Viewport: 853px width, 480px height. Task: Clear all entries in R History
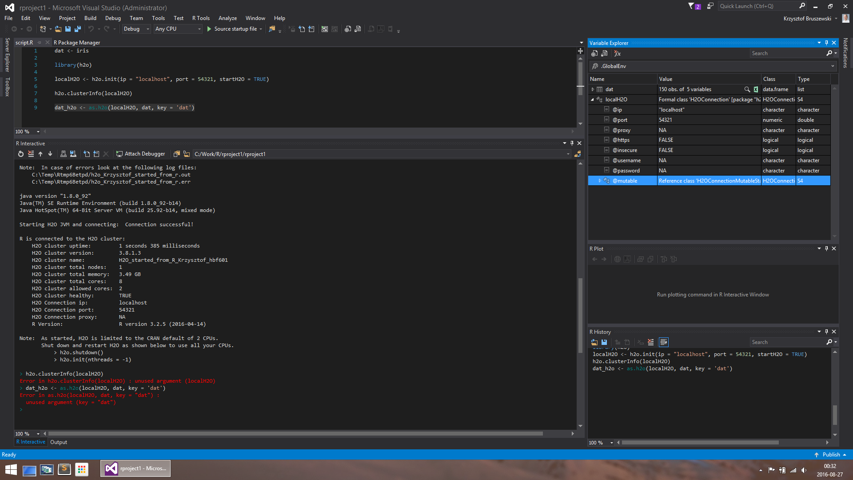point(651,342)
